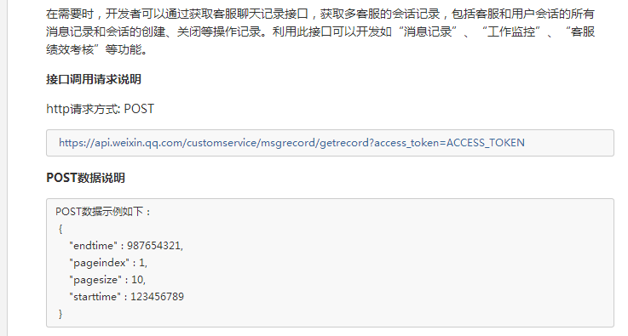This screenshot has height=336, width=628.
Task: Click the left sidebar vertical divider
Action: coord(7,168)
